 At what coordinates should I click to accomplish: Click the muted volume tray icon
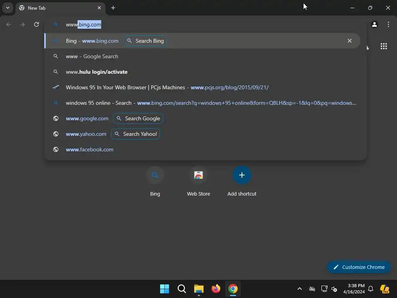(x=334, y=289)
